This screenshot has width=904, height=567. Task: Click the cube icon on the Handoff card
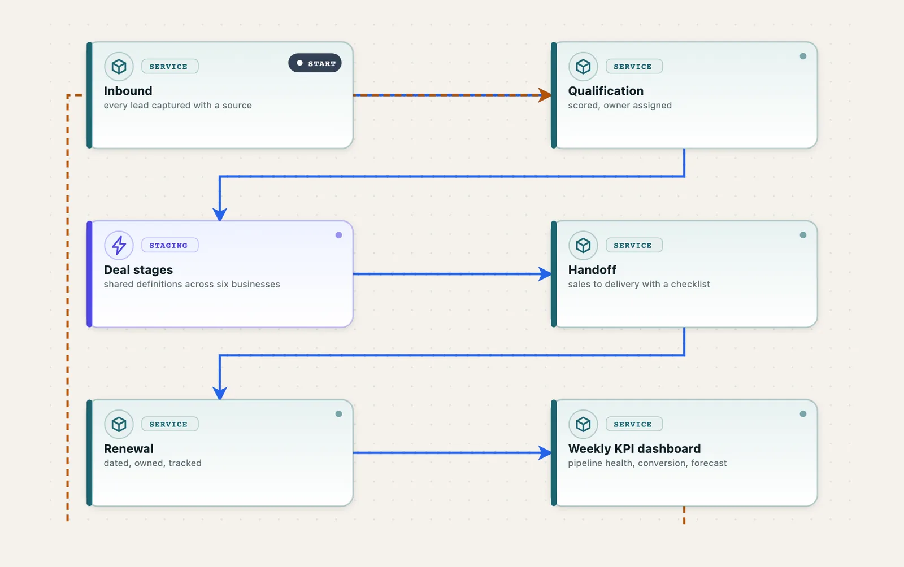point(583,246)
